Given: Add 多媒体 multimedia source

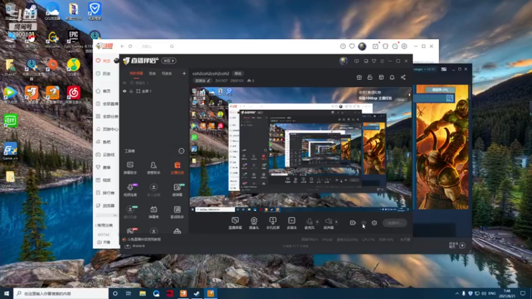Looking at the screenshot, I should (x=291, y=223).
